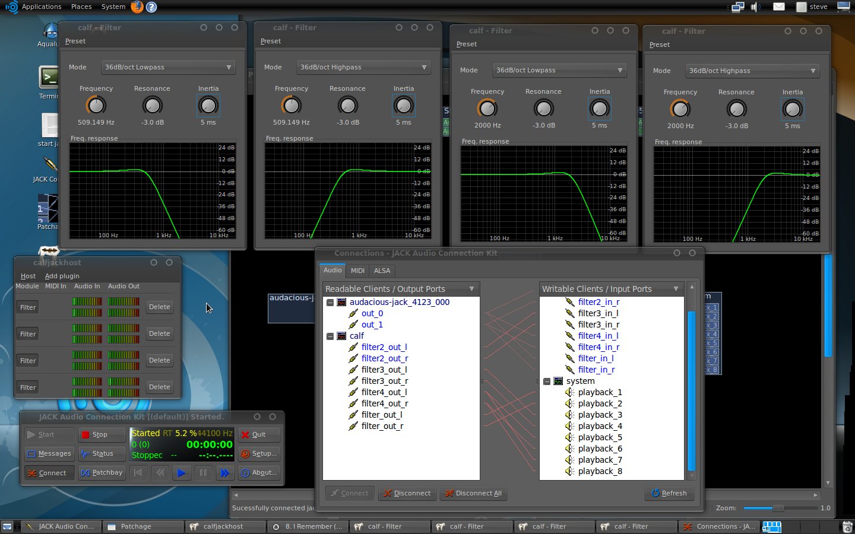Click the first Filter module button
The height and width of the screenshot is (534, 855).
(x=28, y=307)
